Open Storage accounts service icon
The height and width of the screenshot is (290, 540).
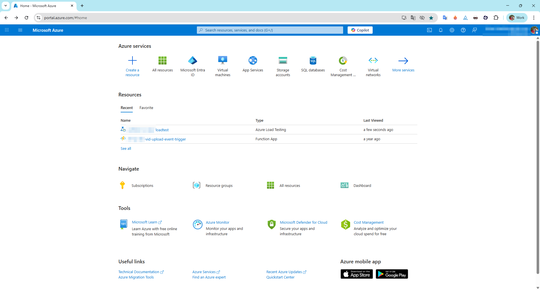click(283, 60)
